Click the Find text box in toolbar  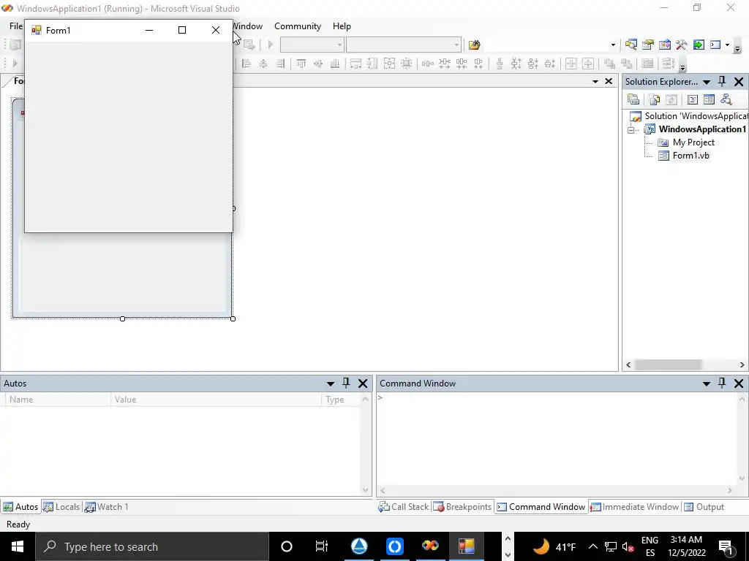546,45
